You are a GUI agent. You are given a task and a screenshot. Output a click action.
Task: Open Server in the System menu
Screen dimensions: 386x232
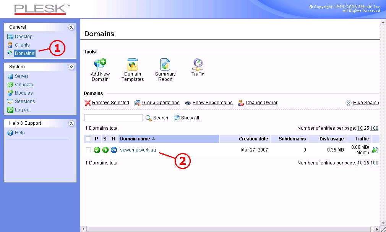pyautogui.click(x=21, y=76)
